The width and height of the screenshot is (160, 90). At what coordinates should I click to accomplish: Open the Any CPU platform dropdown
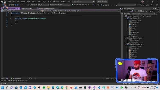(x=43, y=5)
